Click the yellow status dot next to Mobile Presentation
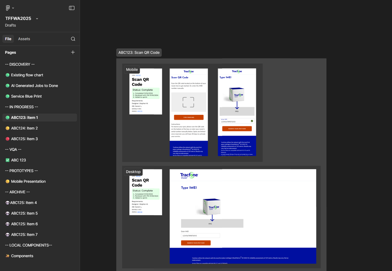392x271 pixels. 7,181
